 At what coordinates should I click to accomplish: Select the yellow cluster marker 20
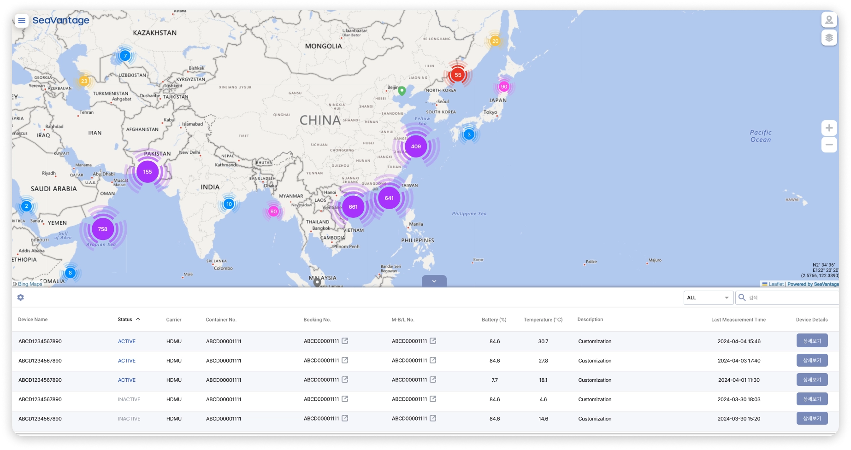pos(495,41)
